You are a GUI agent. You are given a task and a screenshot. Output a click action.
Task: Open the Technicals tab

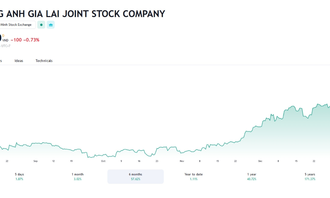pos(44,61)
